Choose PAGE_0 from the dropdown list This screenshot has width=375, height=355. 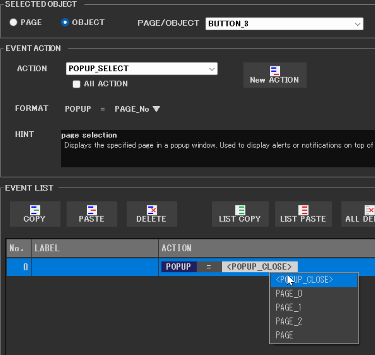click(314, 294)
